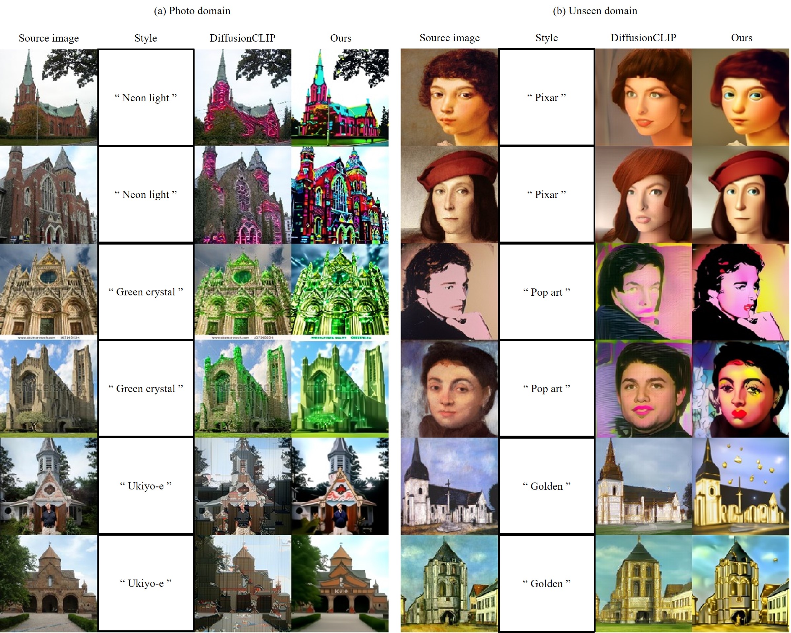This screenshot has width=791, height=633.
Task: Click "Ukiyo-e" box beside white steeple chapel
Action: 146,486
